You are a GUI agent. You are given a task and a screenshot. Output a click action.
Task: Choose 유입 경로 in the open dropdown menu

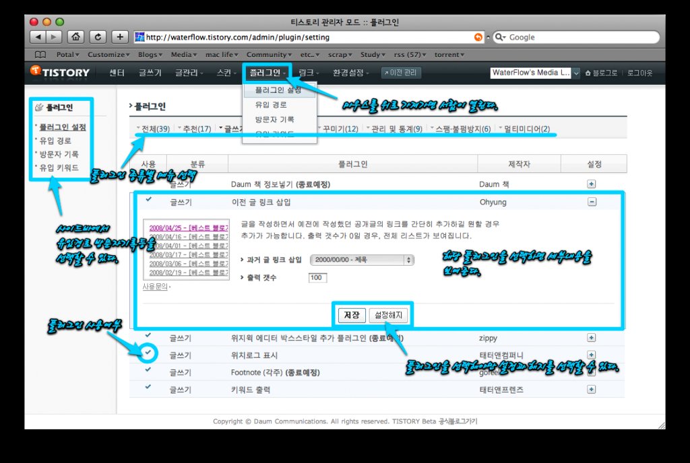pyautogui.click(x=271, y=104)
